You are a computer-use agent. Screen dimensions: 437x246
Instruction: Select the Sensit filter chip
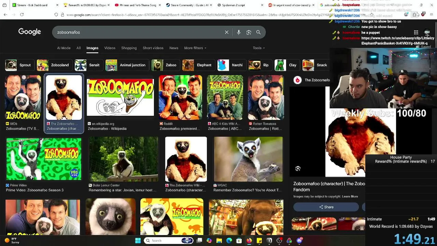[89, 65]
